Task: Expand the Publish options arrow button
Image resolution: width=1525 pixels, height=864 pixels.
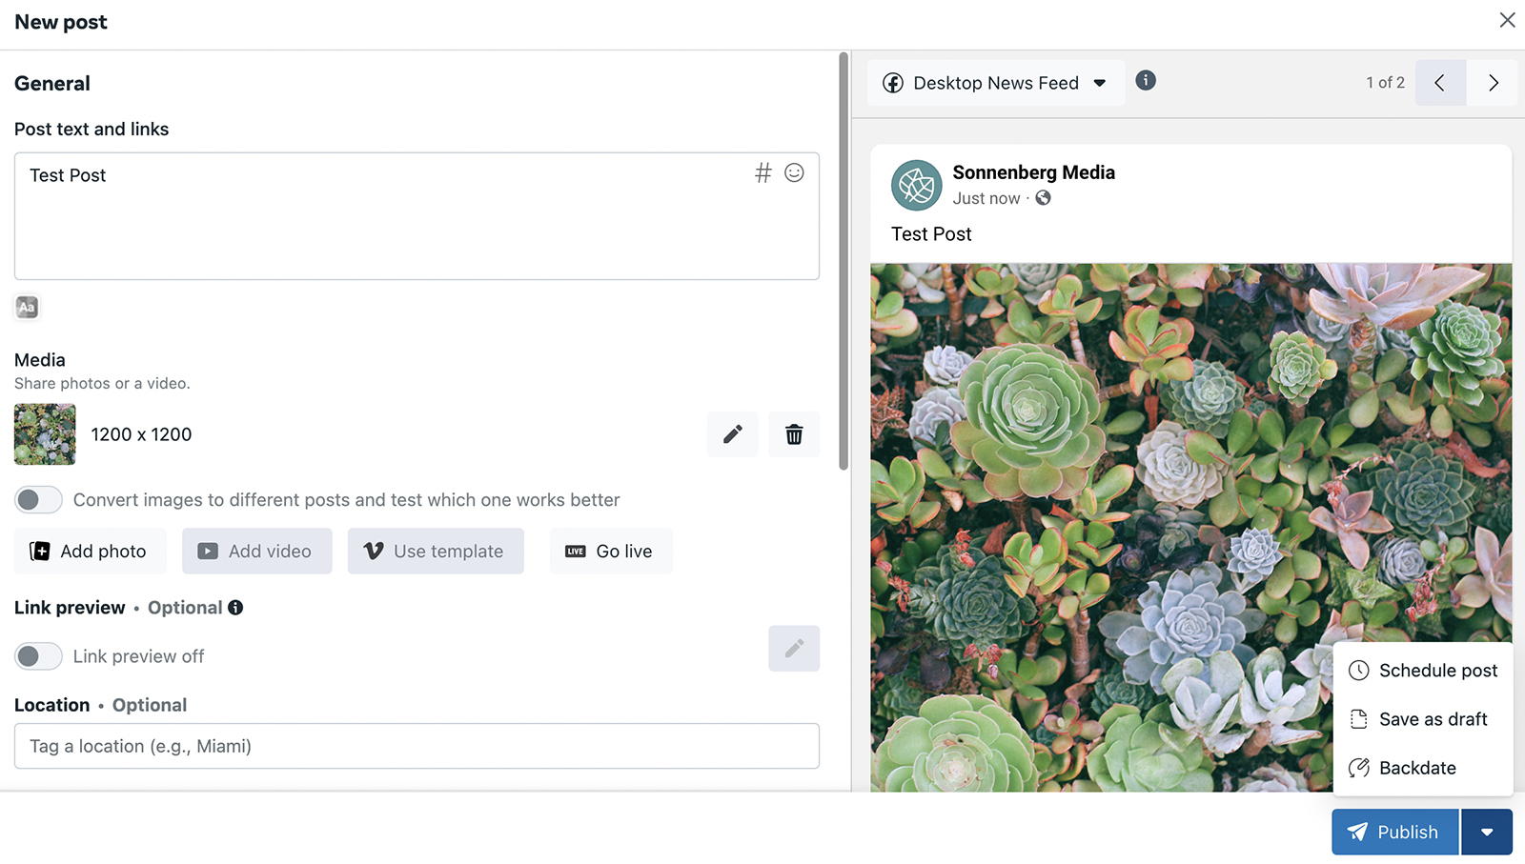Action: 1487,832
